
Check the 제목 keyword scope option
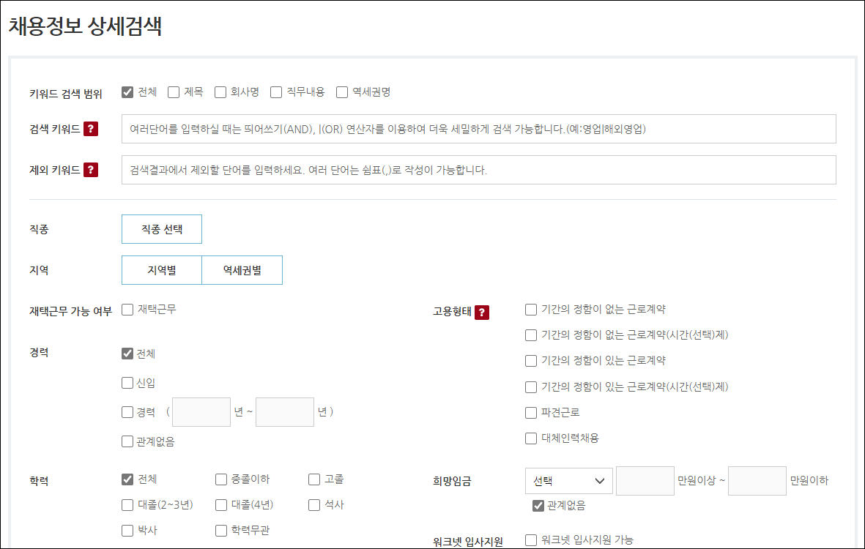(174, 92)
